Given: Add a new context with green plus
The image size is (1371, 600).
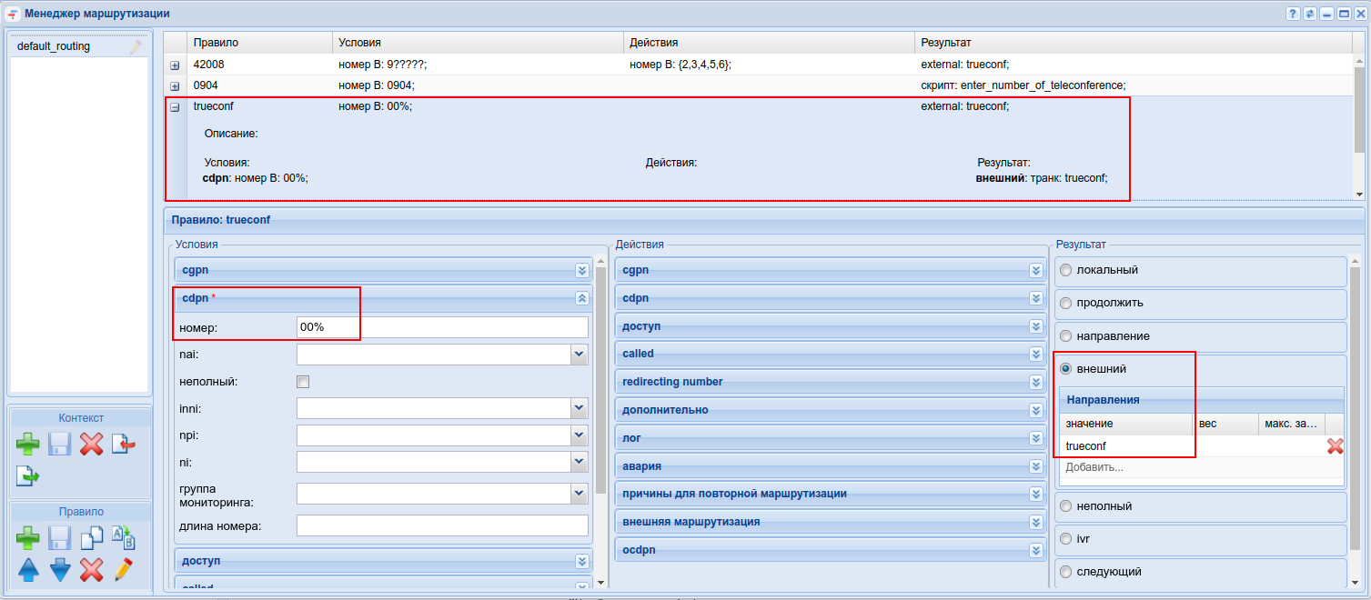Looking at the screenshot, I should [x=28, y=445].
